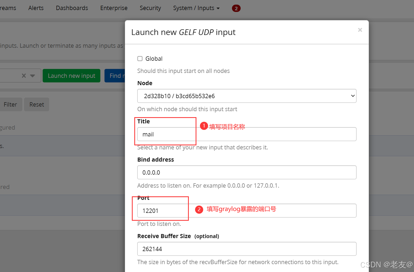Click the blue Find button behind the dialog

(x=115, y=76)
